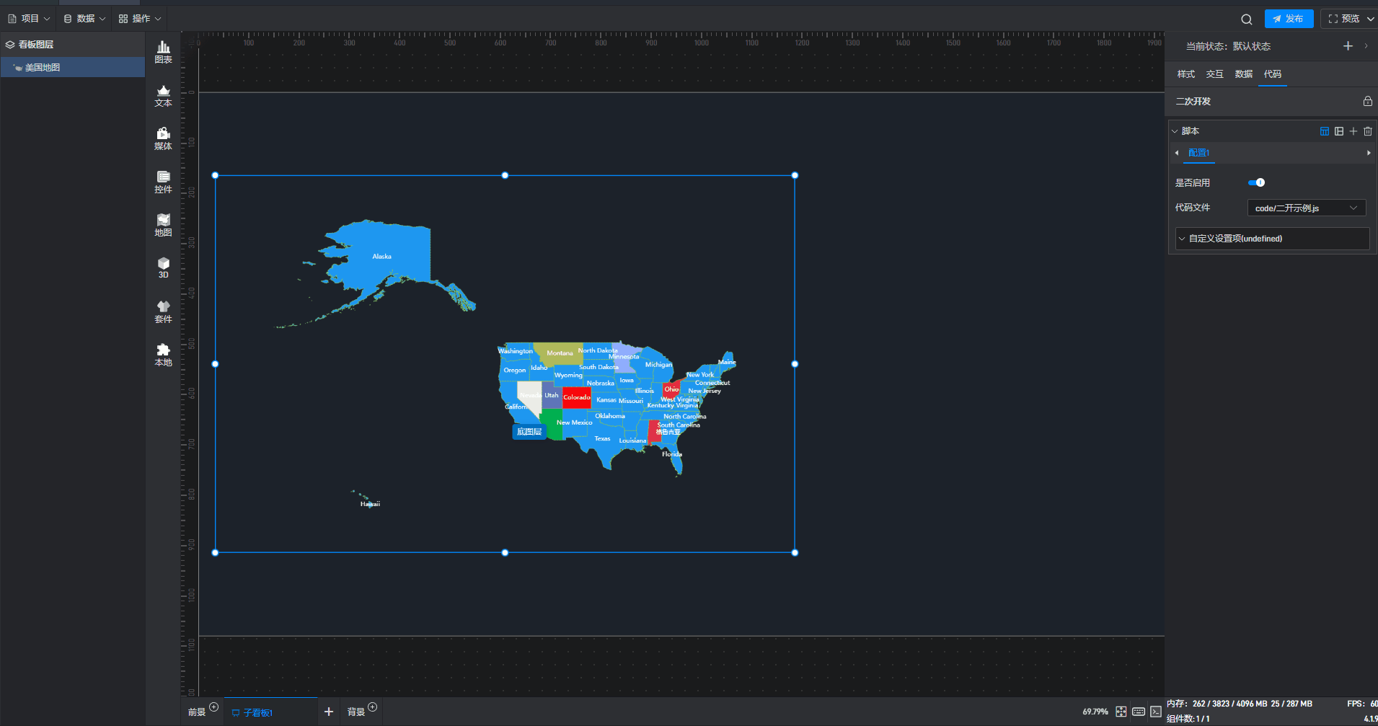Open the 媒体 media components panel

tap(163, 138)
